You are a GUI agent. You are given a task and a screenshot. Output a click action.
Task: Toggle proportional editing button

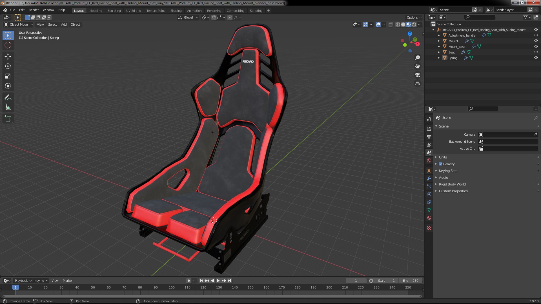230,17
